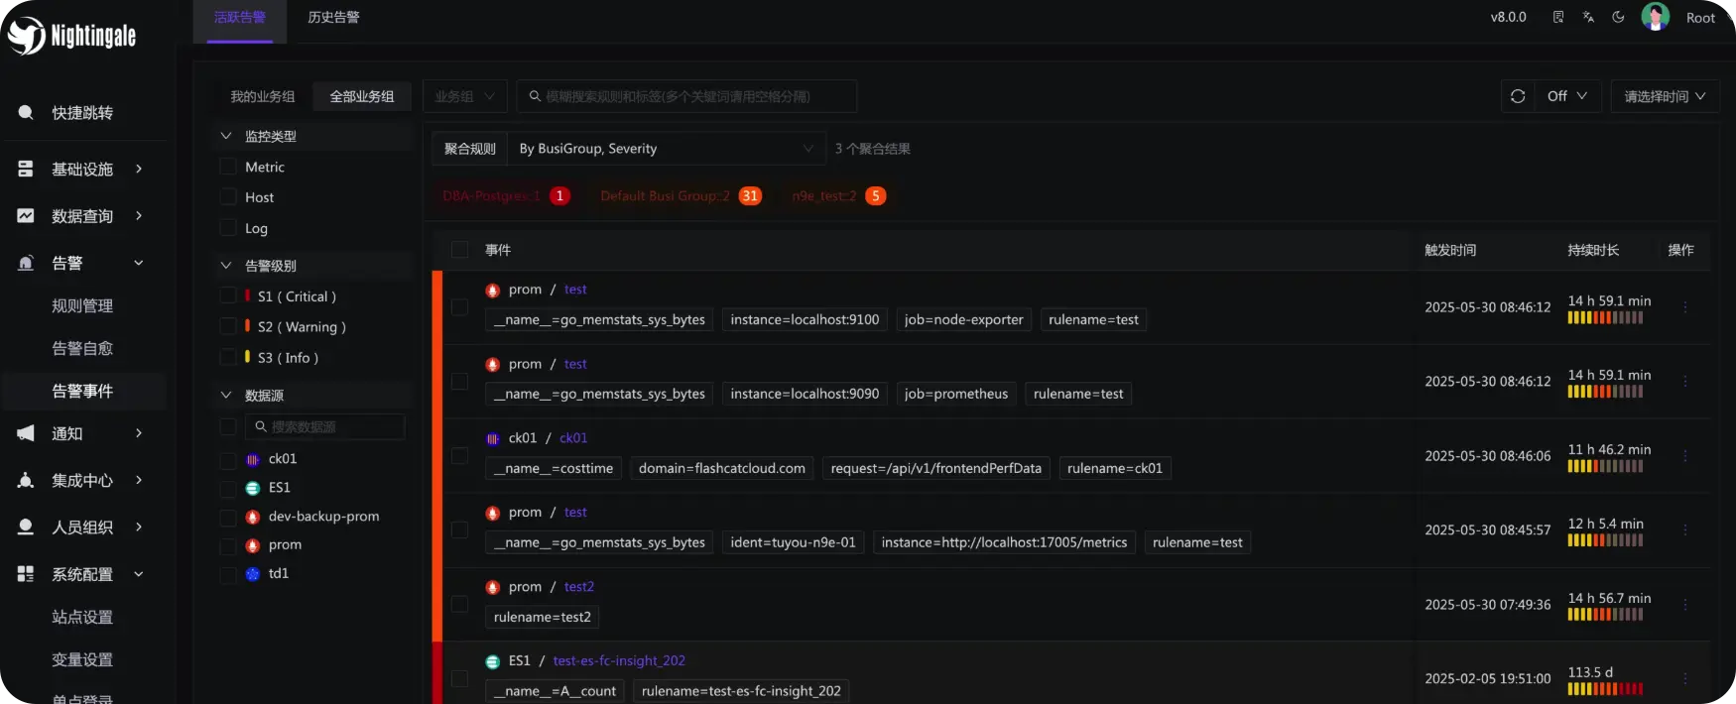Open the Root user avatar
1736x704 pixels.
[1655, 17]
